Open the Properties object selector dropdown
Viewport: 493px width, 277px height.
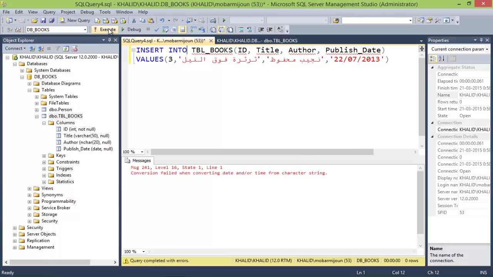[487, 49]
